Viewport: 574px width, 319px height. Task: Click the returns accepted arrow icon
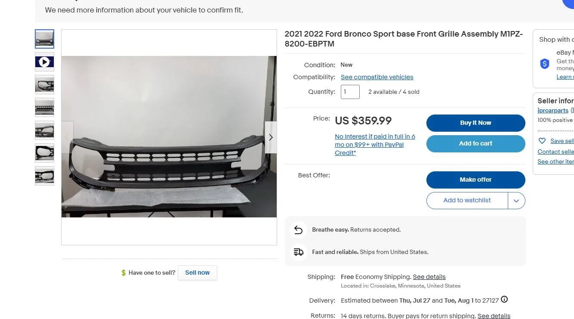(298, 230)
